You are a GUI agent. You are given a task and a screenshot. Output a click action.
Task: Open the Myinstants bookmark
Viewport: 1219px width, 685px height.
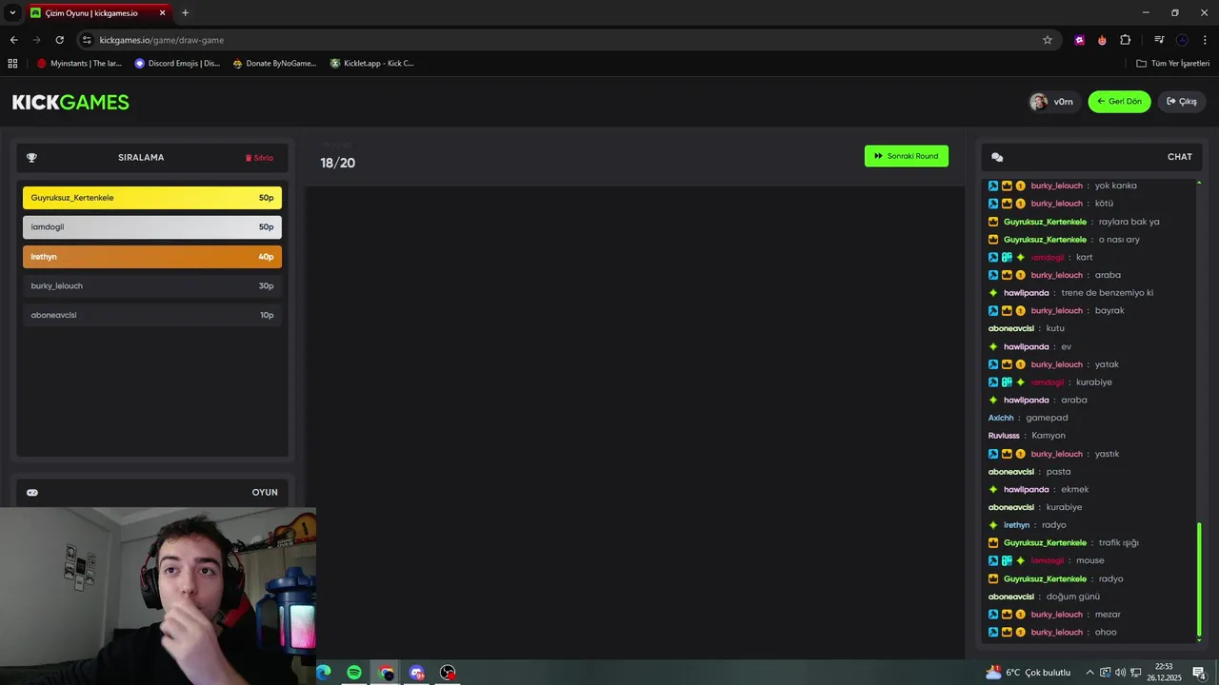79,64
